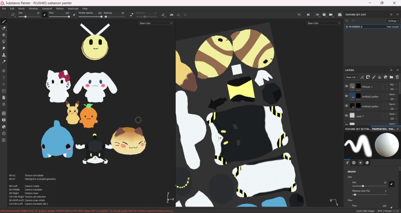Expand the camera settings dropdown
The width and height of the screenshot is (401, 213).
click(331, 15)
